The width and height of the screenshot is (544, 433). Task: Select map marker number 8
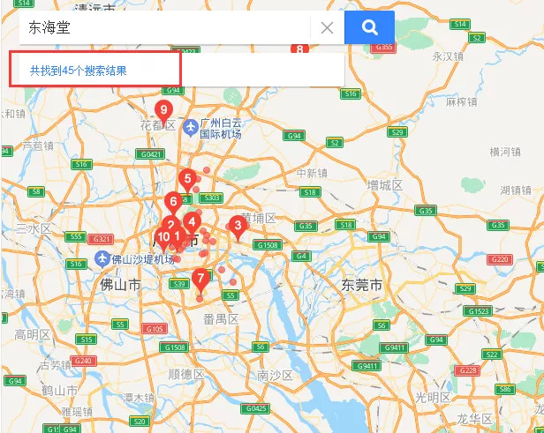pos(299,49)
